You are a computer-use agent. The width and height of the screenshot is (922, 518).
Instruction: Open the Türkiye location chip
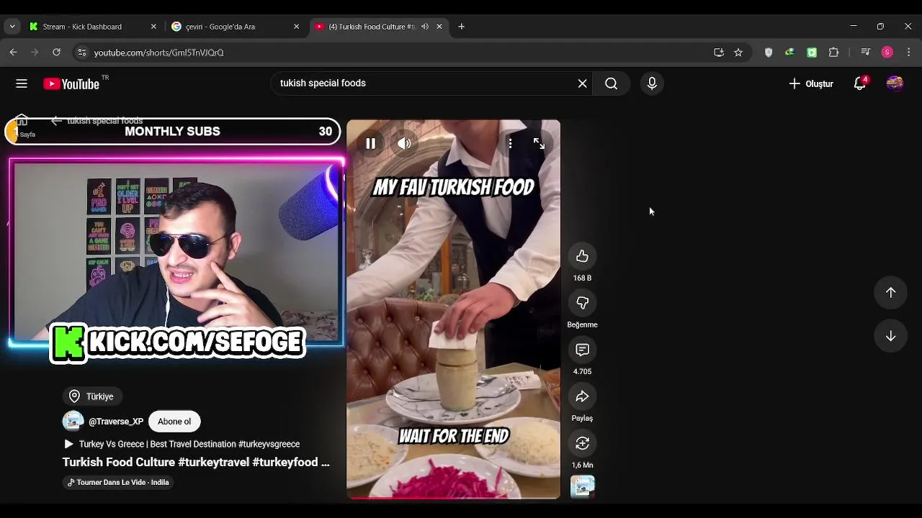point(92,396)
